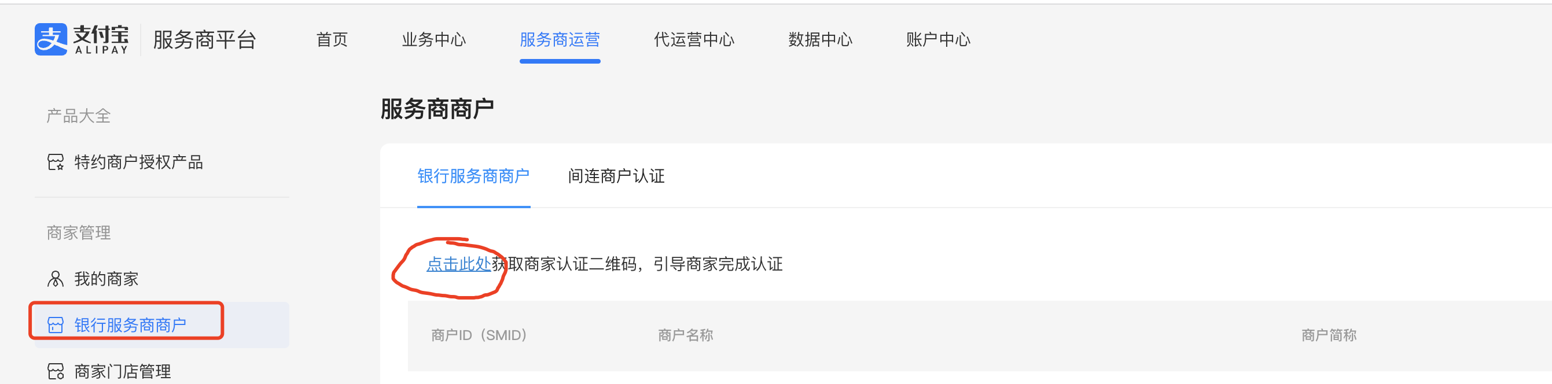Viewport: 1552px width, 384px height.
Task: Open the 代运营中心 navigation item
Action: (694, 40)
